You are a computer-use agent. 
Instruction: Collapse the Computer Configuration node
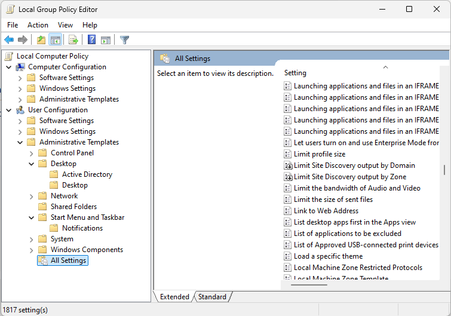[x=8, y=68]
